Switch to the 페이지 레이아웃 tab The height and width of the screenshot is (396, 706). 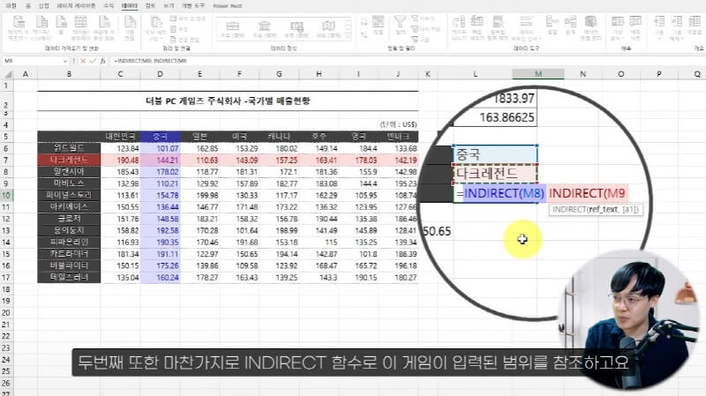click(x=76, y=6)
